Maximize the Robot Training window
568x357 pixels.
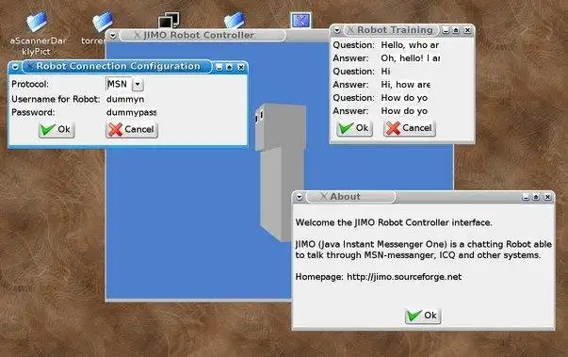[456, 31]
